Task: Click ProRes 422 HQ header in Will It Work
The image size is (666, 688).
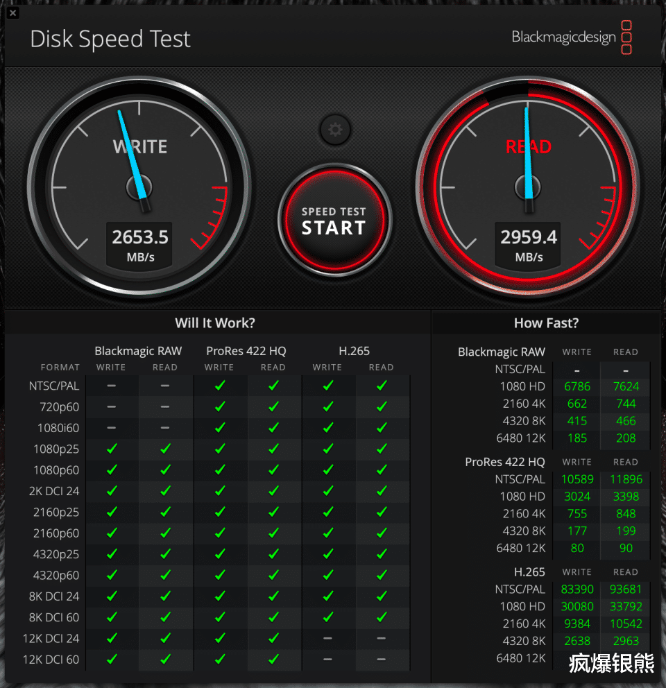Action: click(246, 351)
